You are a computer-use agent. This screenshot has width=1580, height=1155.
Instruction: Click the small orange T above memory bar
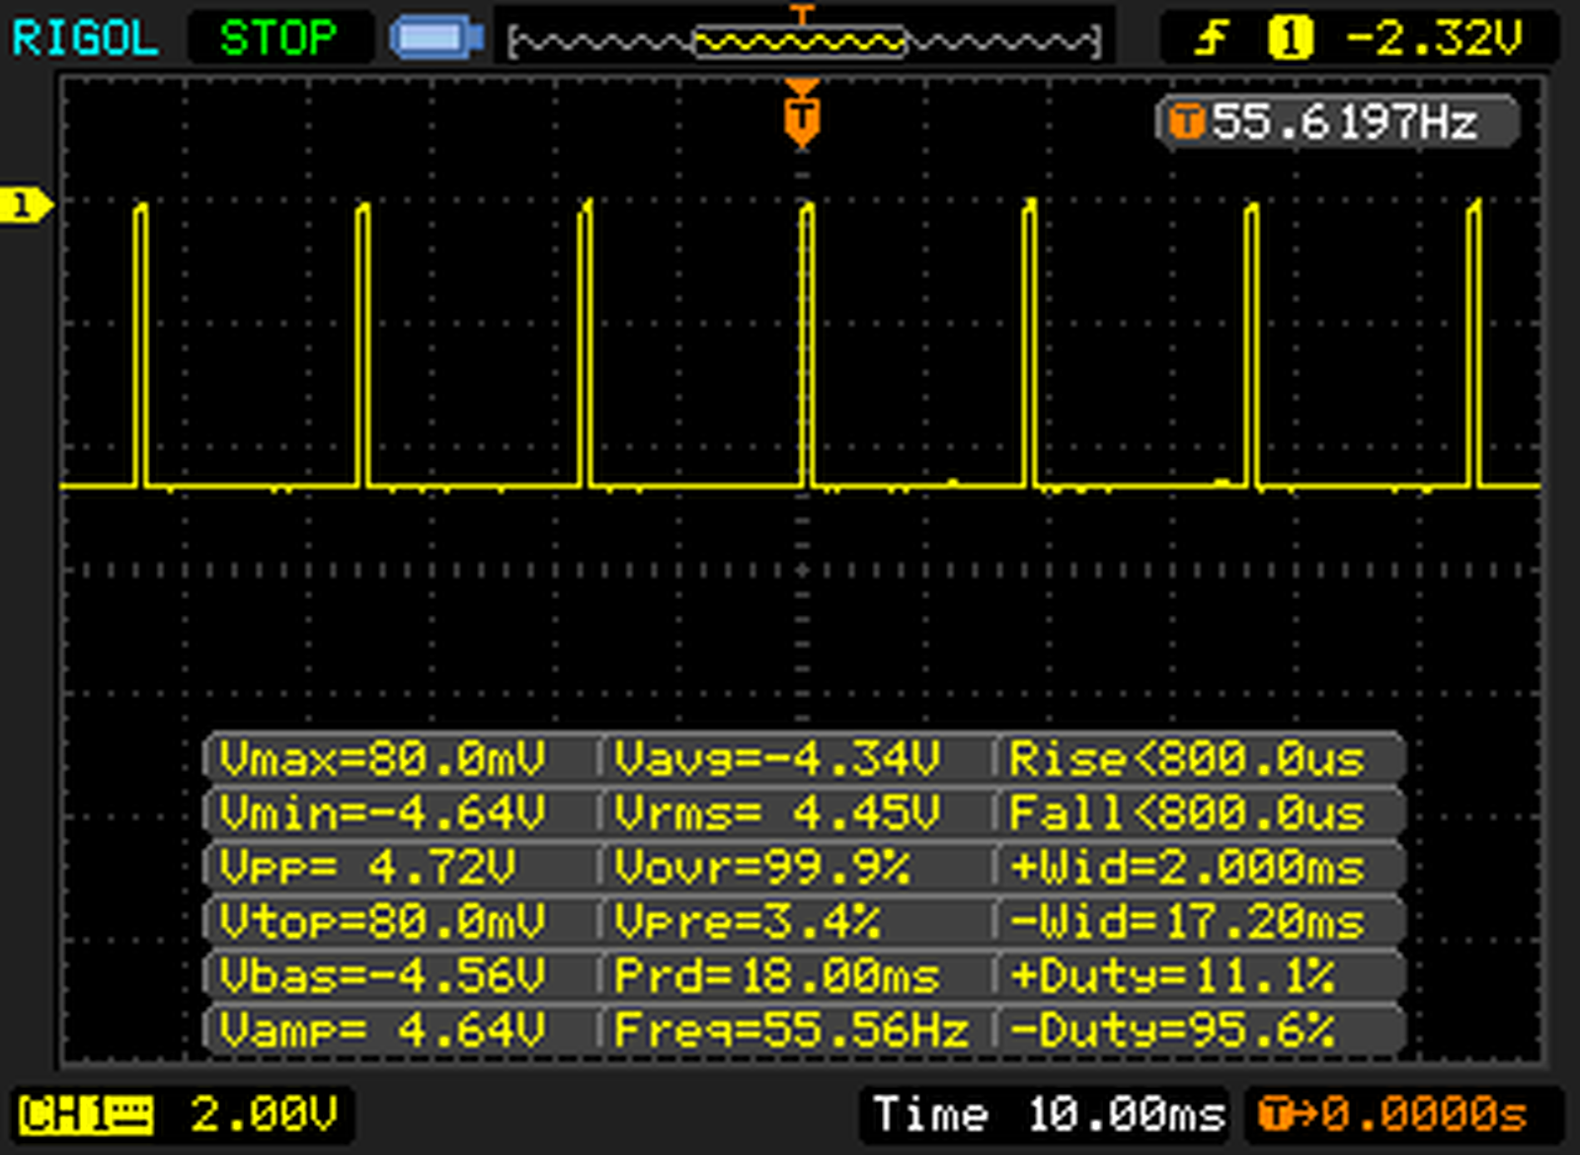coord(802,14)
